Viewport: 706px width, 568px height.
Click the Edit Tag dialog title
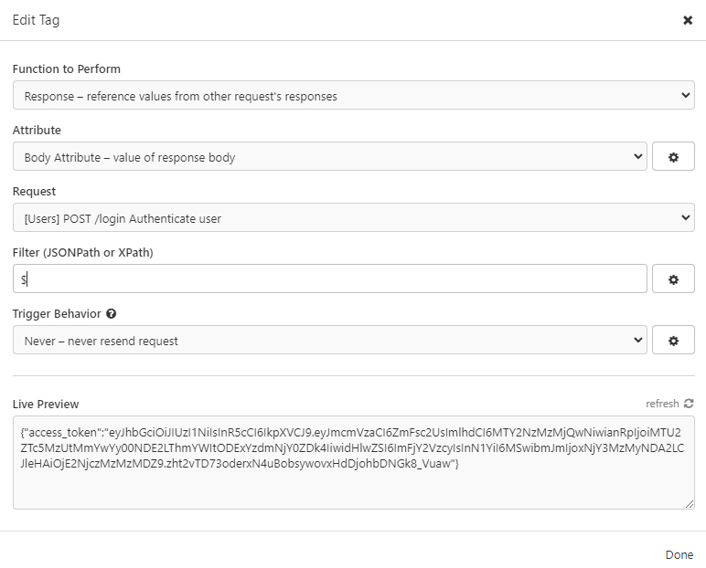(x=36, y=20)
